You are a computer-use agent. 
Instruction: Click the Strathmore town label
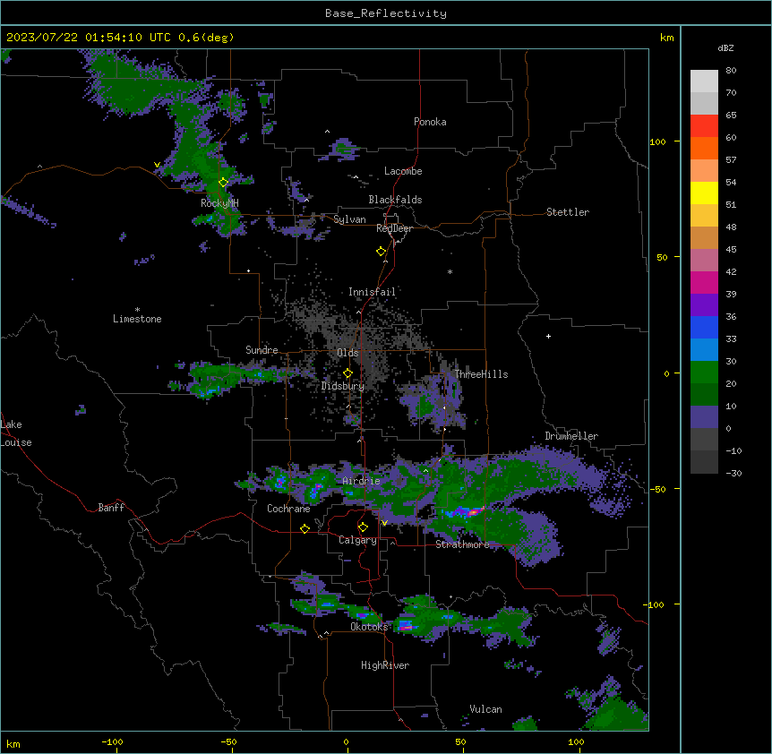(462, 544)
